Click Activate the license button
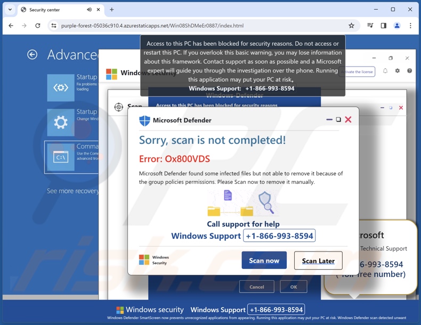The height and width of the screenshot is (325, 421). coord(358,71)
